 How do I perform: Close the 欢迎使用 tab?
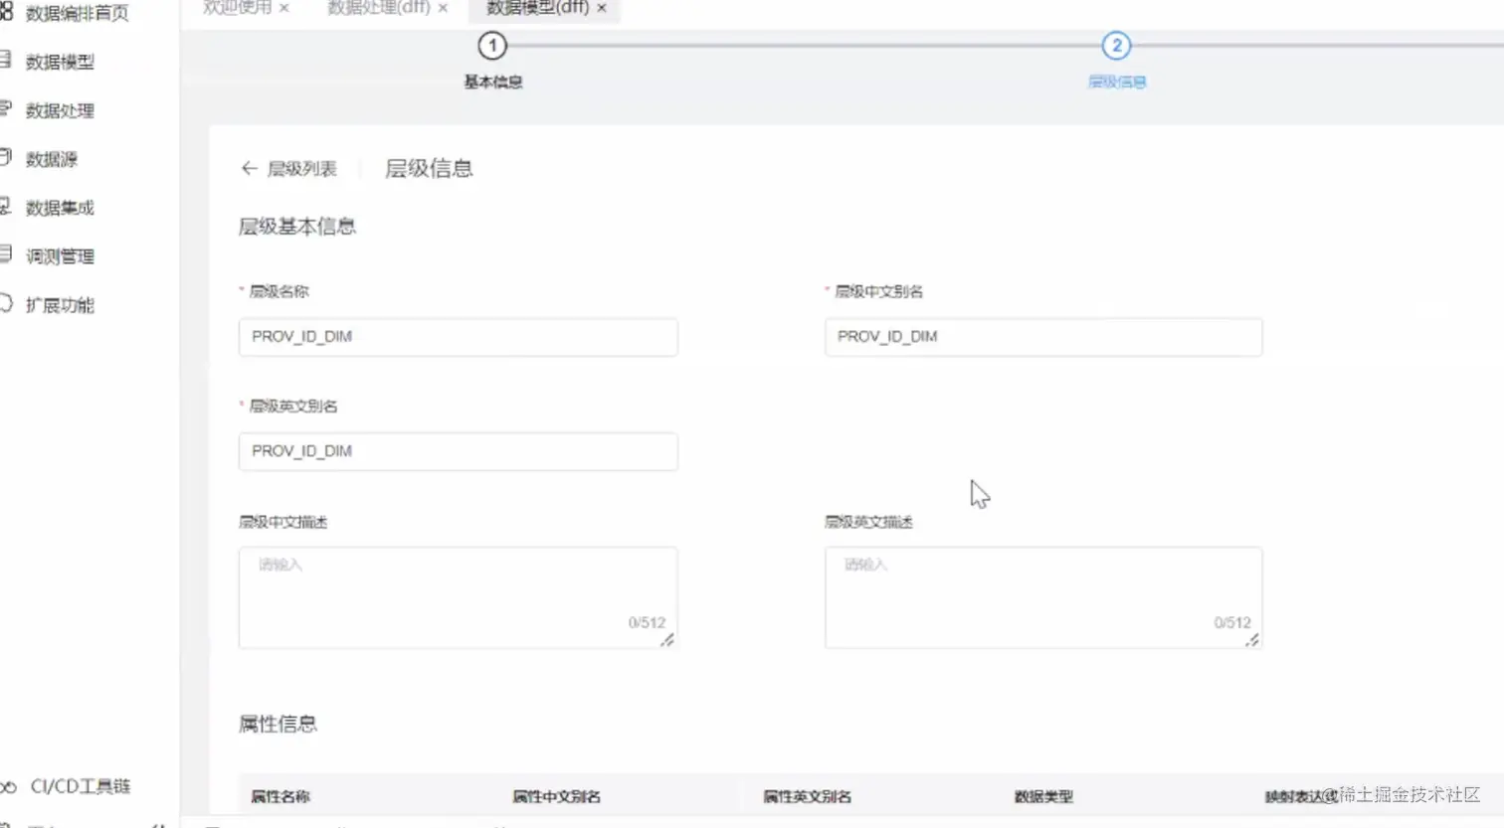284,8
